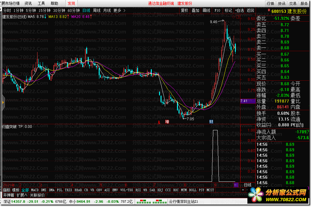Click the 复权 button

(x=184, y=11)
